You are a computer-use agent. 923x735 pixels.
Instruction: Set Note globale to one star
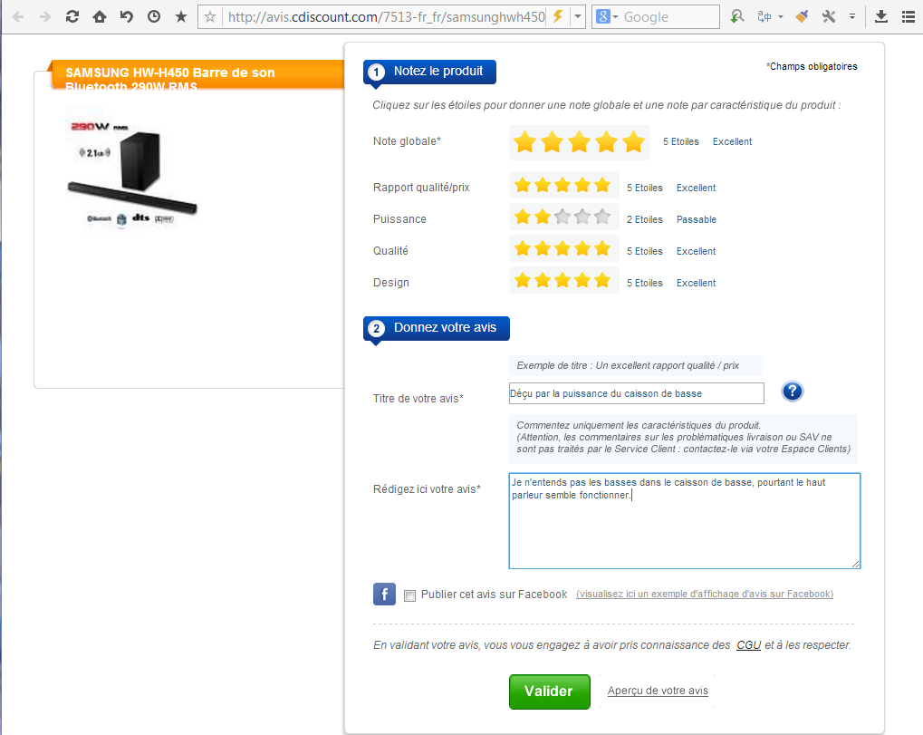[x=525, y=142]
